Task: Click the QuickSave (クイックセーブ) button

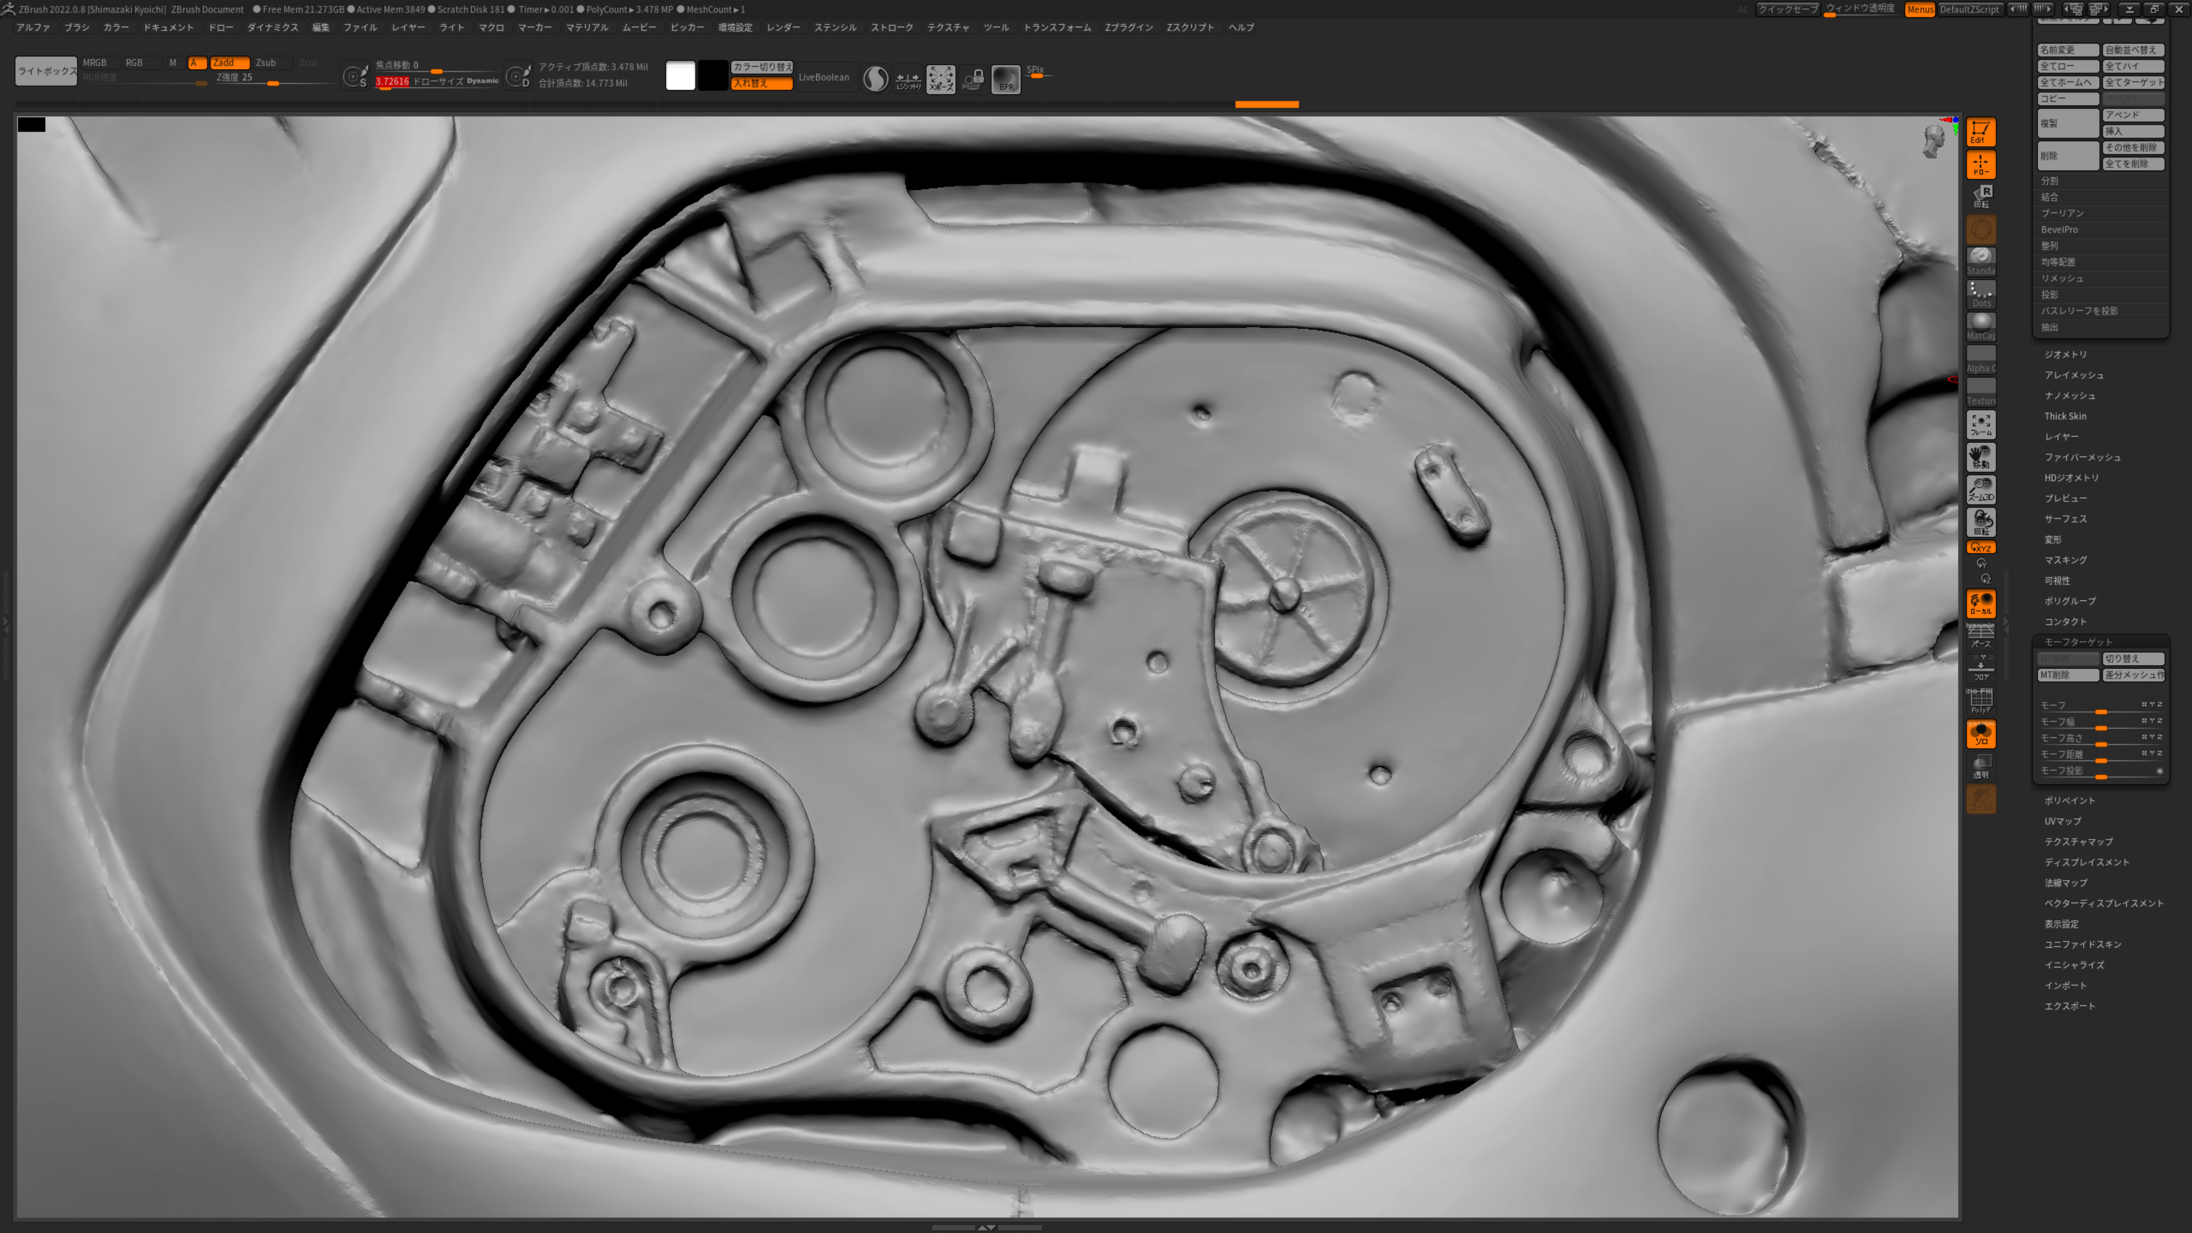Action: [1787, 9]
